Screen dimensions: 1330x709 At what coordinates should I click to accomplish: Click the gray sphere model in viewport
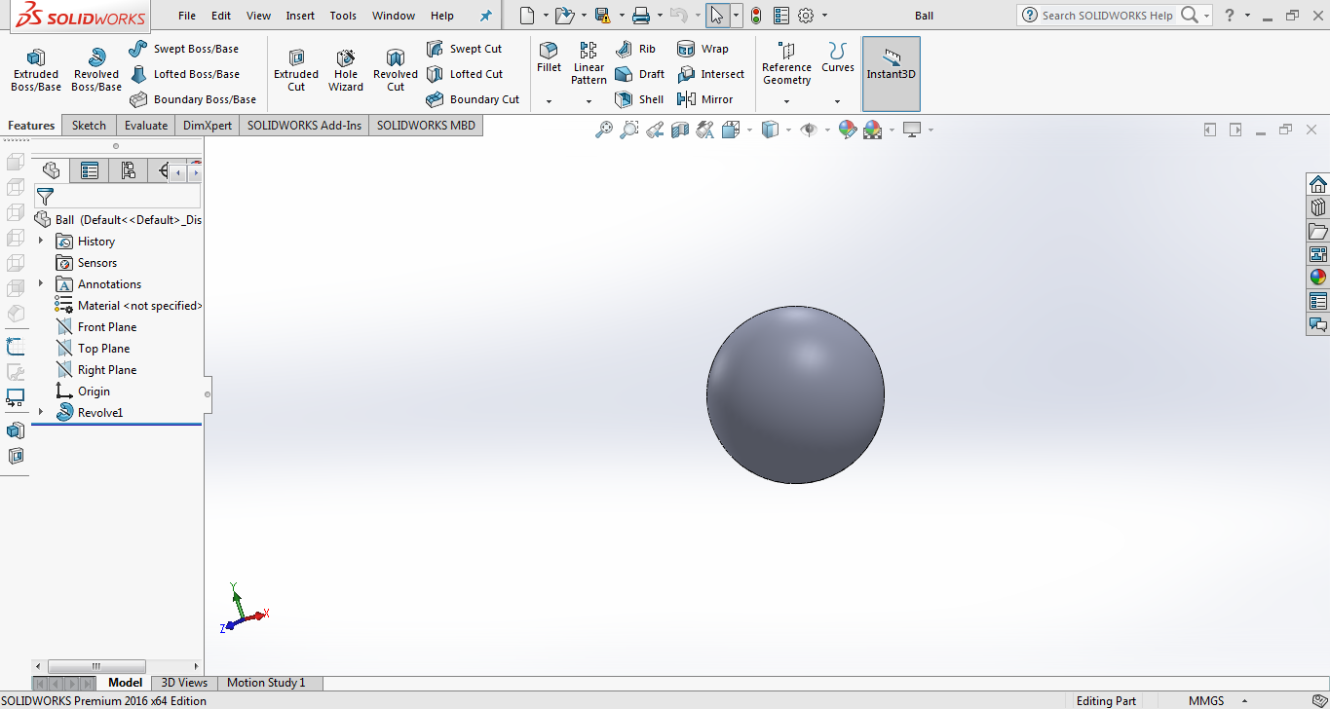(x=795, y=394)
